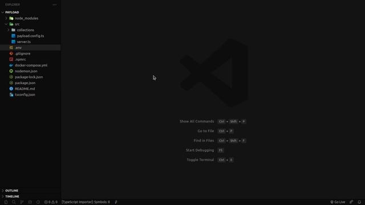Image resolution: width=365 pixels, height=205 pixels.
Task: Click TypeScript Importer Symbols status entry
Action: coord(86,202)
